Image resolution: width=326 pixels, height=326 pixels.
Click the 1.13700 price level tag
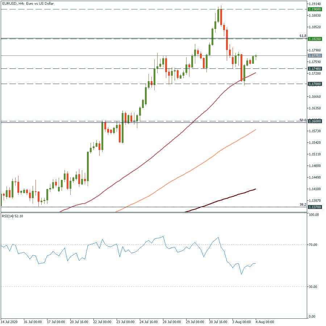click(314, 207)
